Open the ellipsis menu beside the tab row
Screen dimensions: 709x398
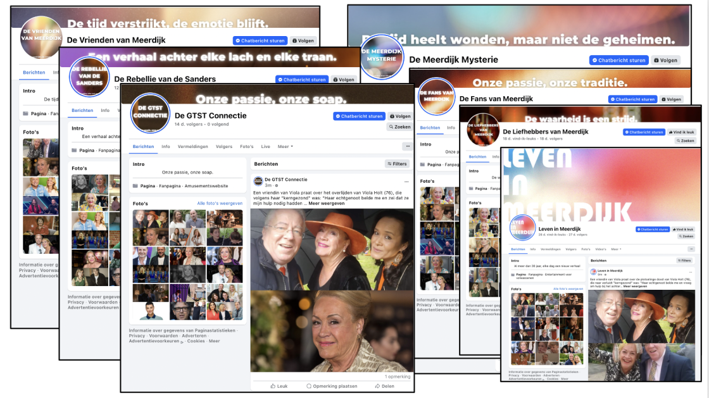click(407, 146)
